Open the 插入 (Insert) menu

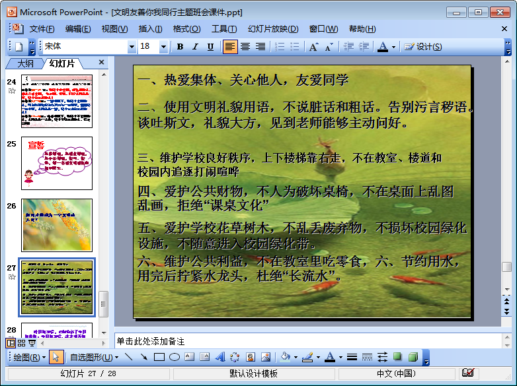tap(150, 29)
